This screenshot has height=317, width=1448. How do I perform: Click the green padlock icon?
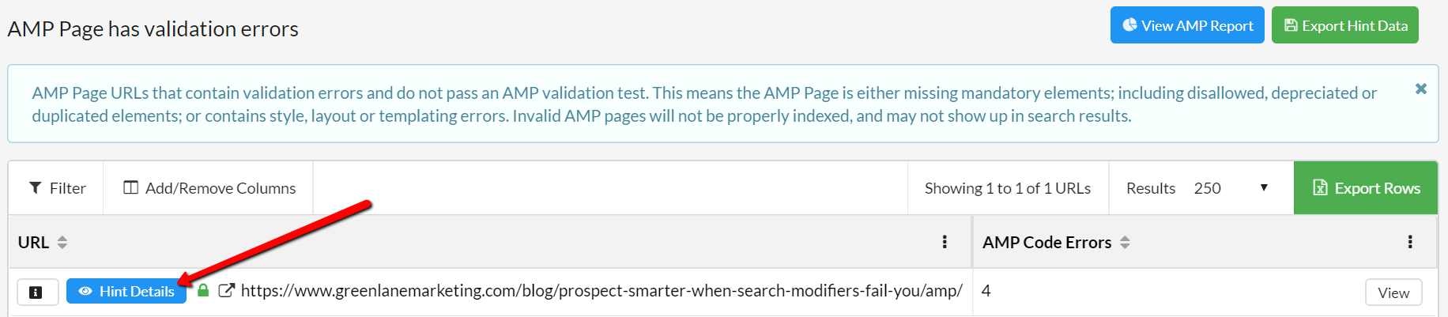(x=203, y=290)
